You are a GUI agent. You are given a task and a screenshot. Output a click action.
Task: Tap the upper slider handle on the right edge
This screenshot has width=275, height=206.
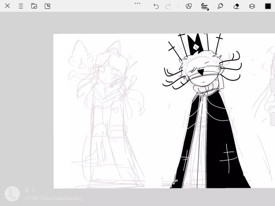(x=273, y=86)
